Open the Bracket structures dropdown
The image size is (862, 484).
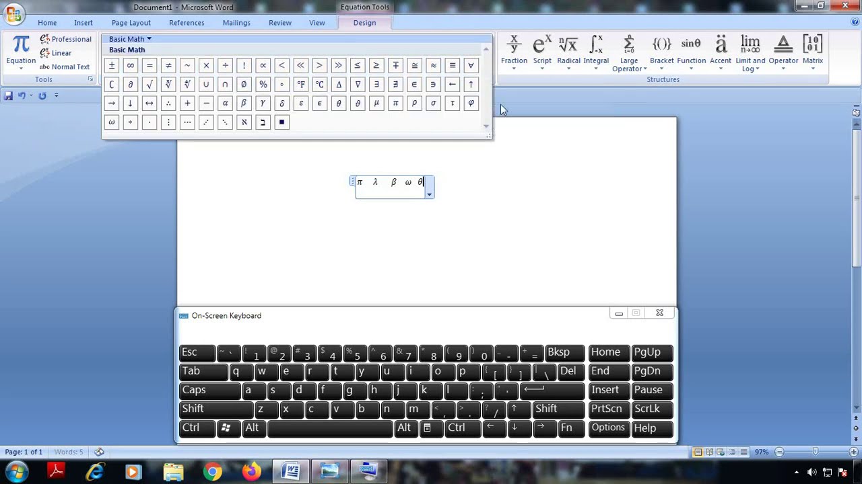coord(661,52)
